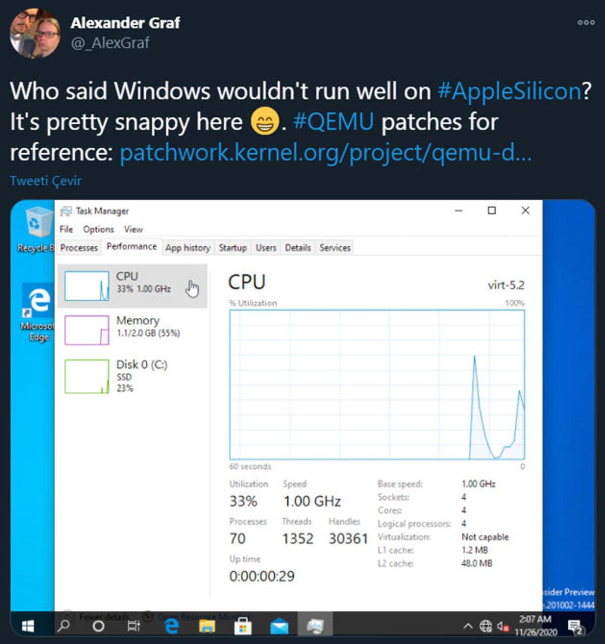Click the network globe icon in the tray
Image resolution: width=605 pixels, height=644 pixels.
point(486,625)
